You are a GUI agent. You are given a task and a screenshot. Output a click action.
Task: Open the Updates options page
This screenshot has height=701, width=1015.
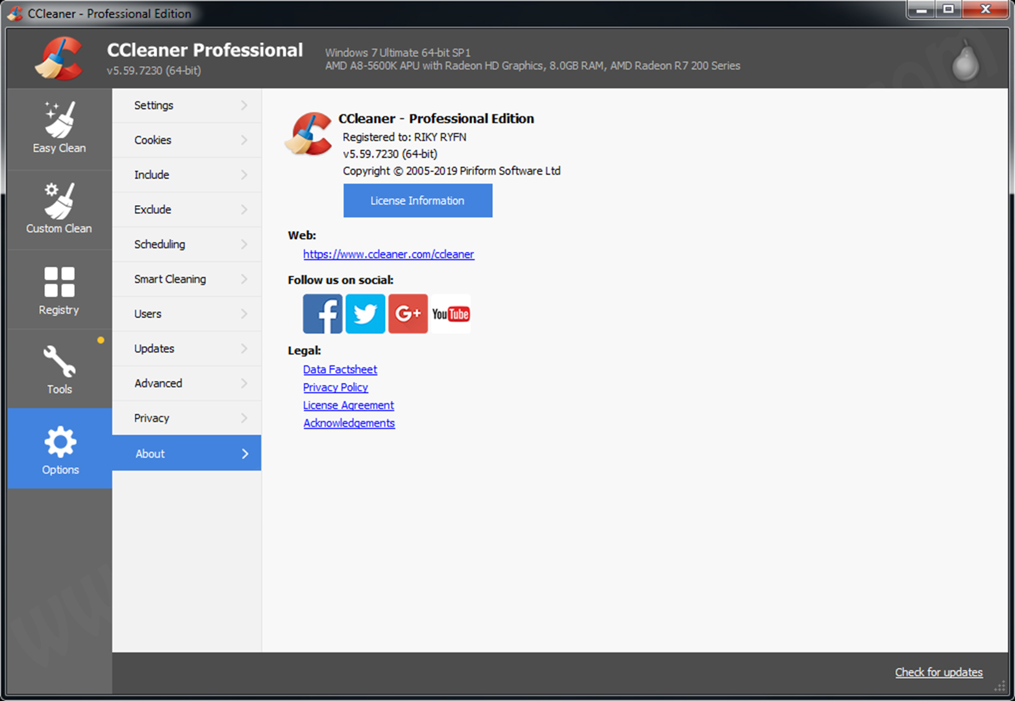point(187,349)
